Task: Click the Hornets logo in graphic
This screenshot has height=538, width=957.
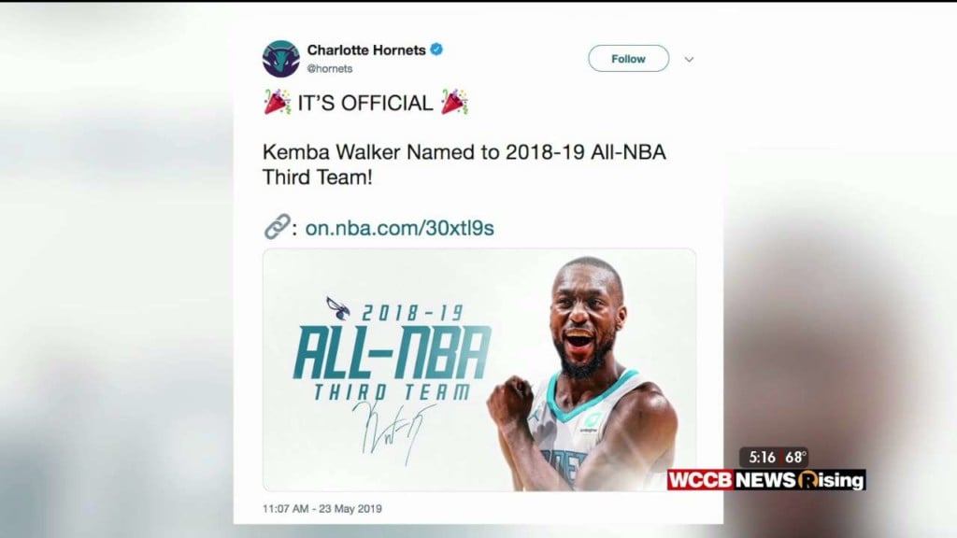Action: point(338,308)
